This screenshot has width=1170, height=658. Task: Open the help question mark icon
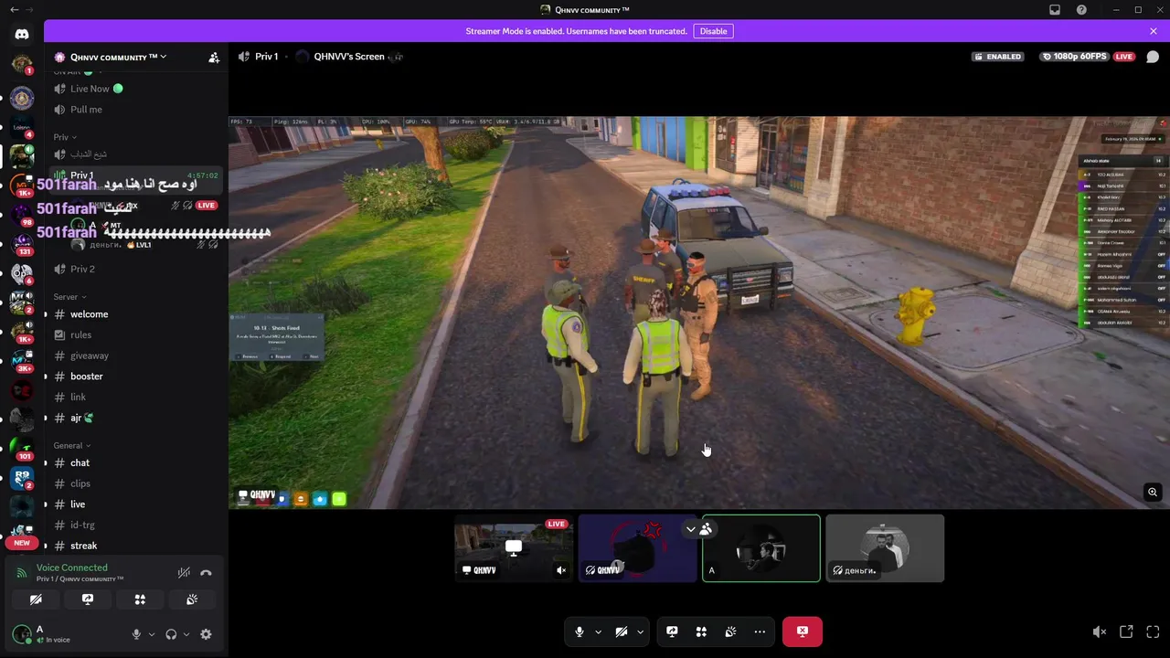1082,10
